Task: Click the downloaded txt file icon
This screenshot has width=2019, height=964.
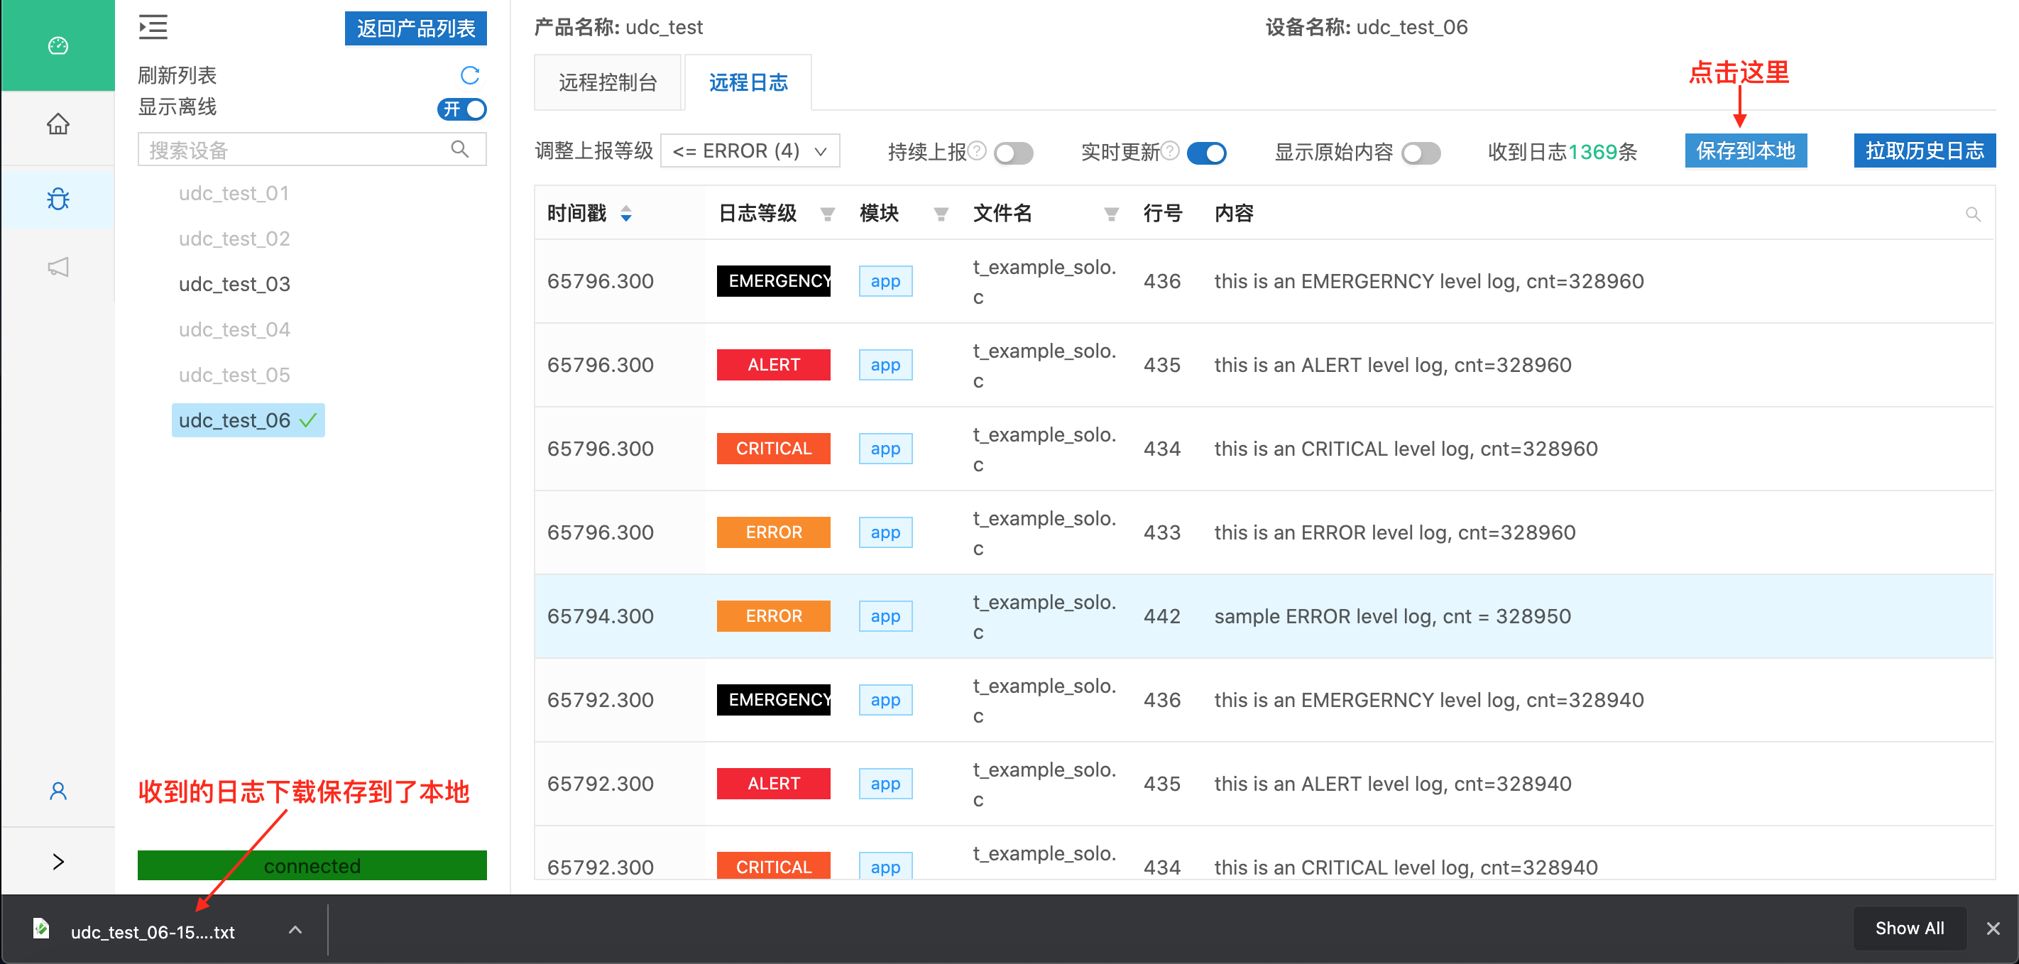Action: click(x=42, y=929)
